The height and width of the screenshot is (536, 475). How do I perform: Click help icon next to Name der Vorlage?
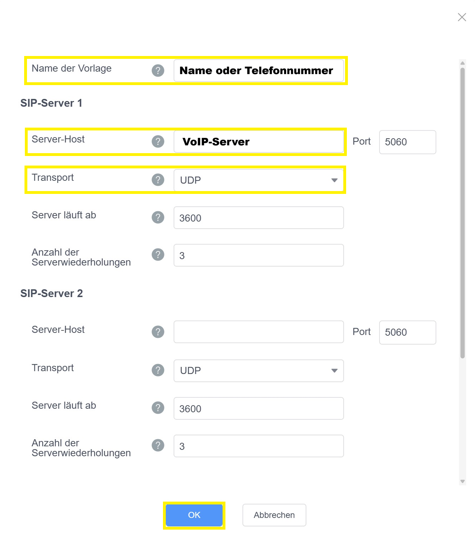click(158, 71)
